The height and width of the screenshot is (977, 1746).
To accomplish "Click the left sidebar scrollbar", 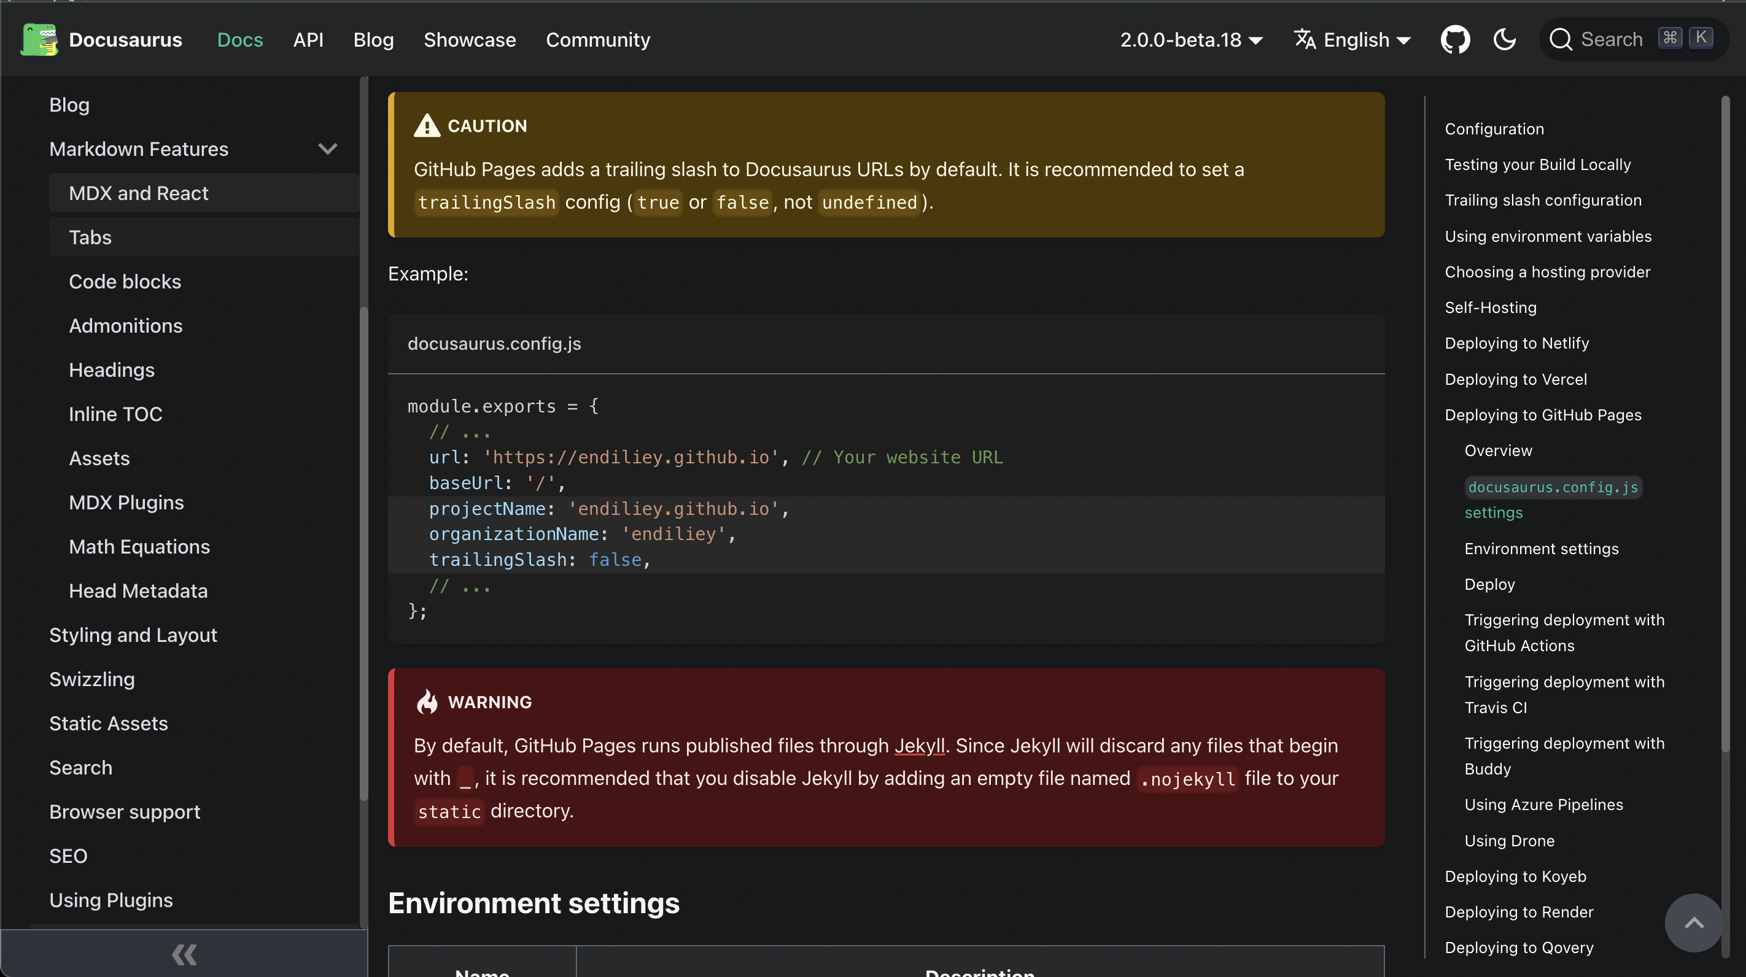I will click(x=363, y=552).
